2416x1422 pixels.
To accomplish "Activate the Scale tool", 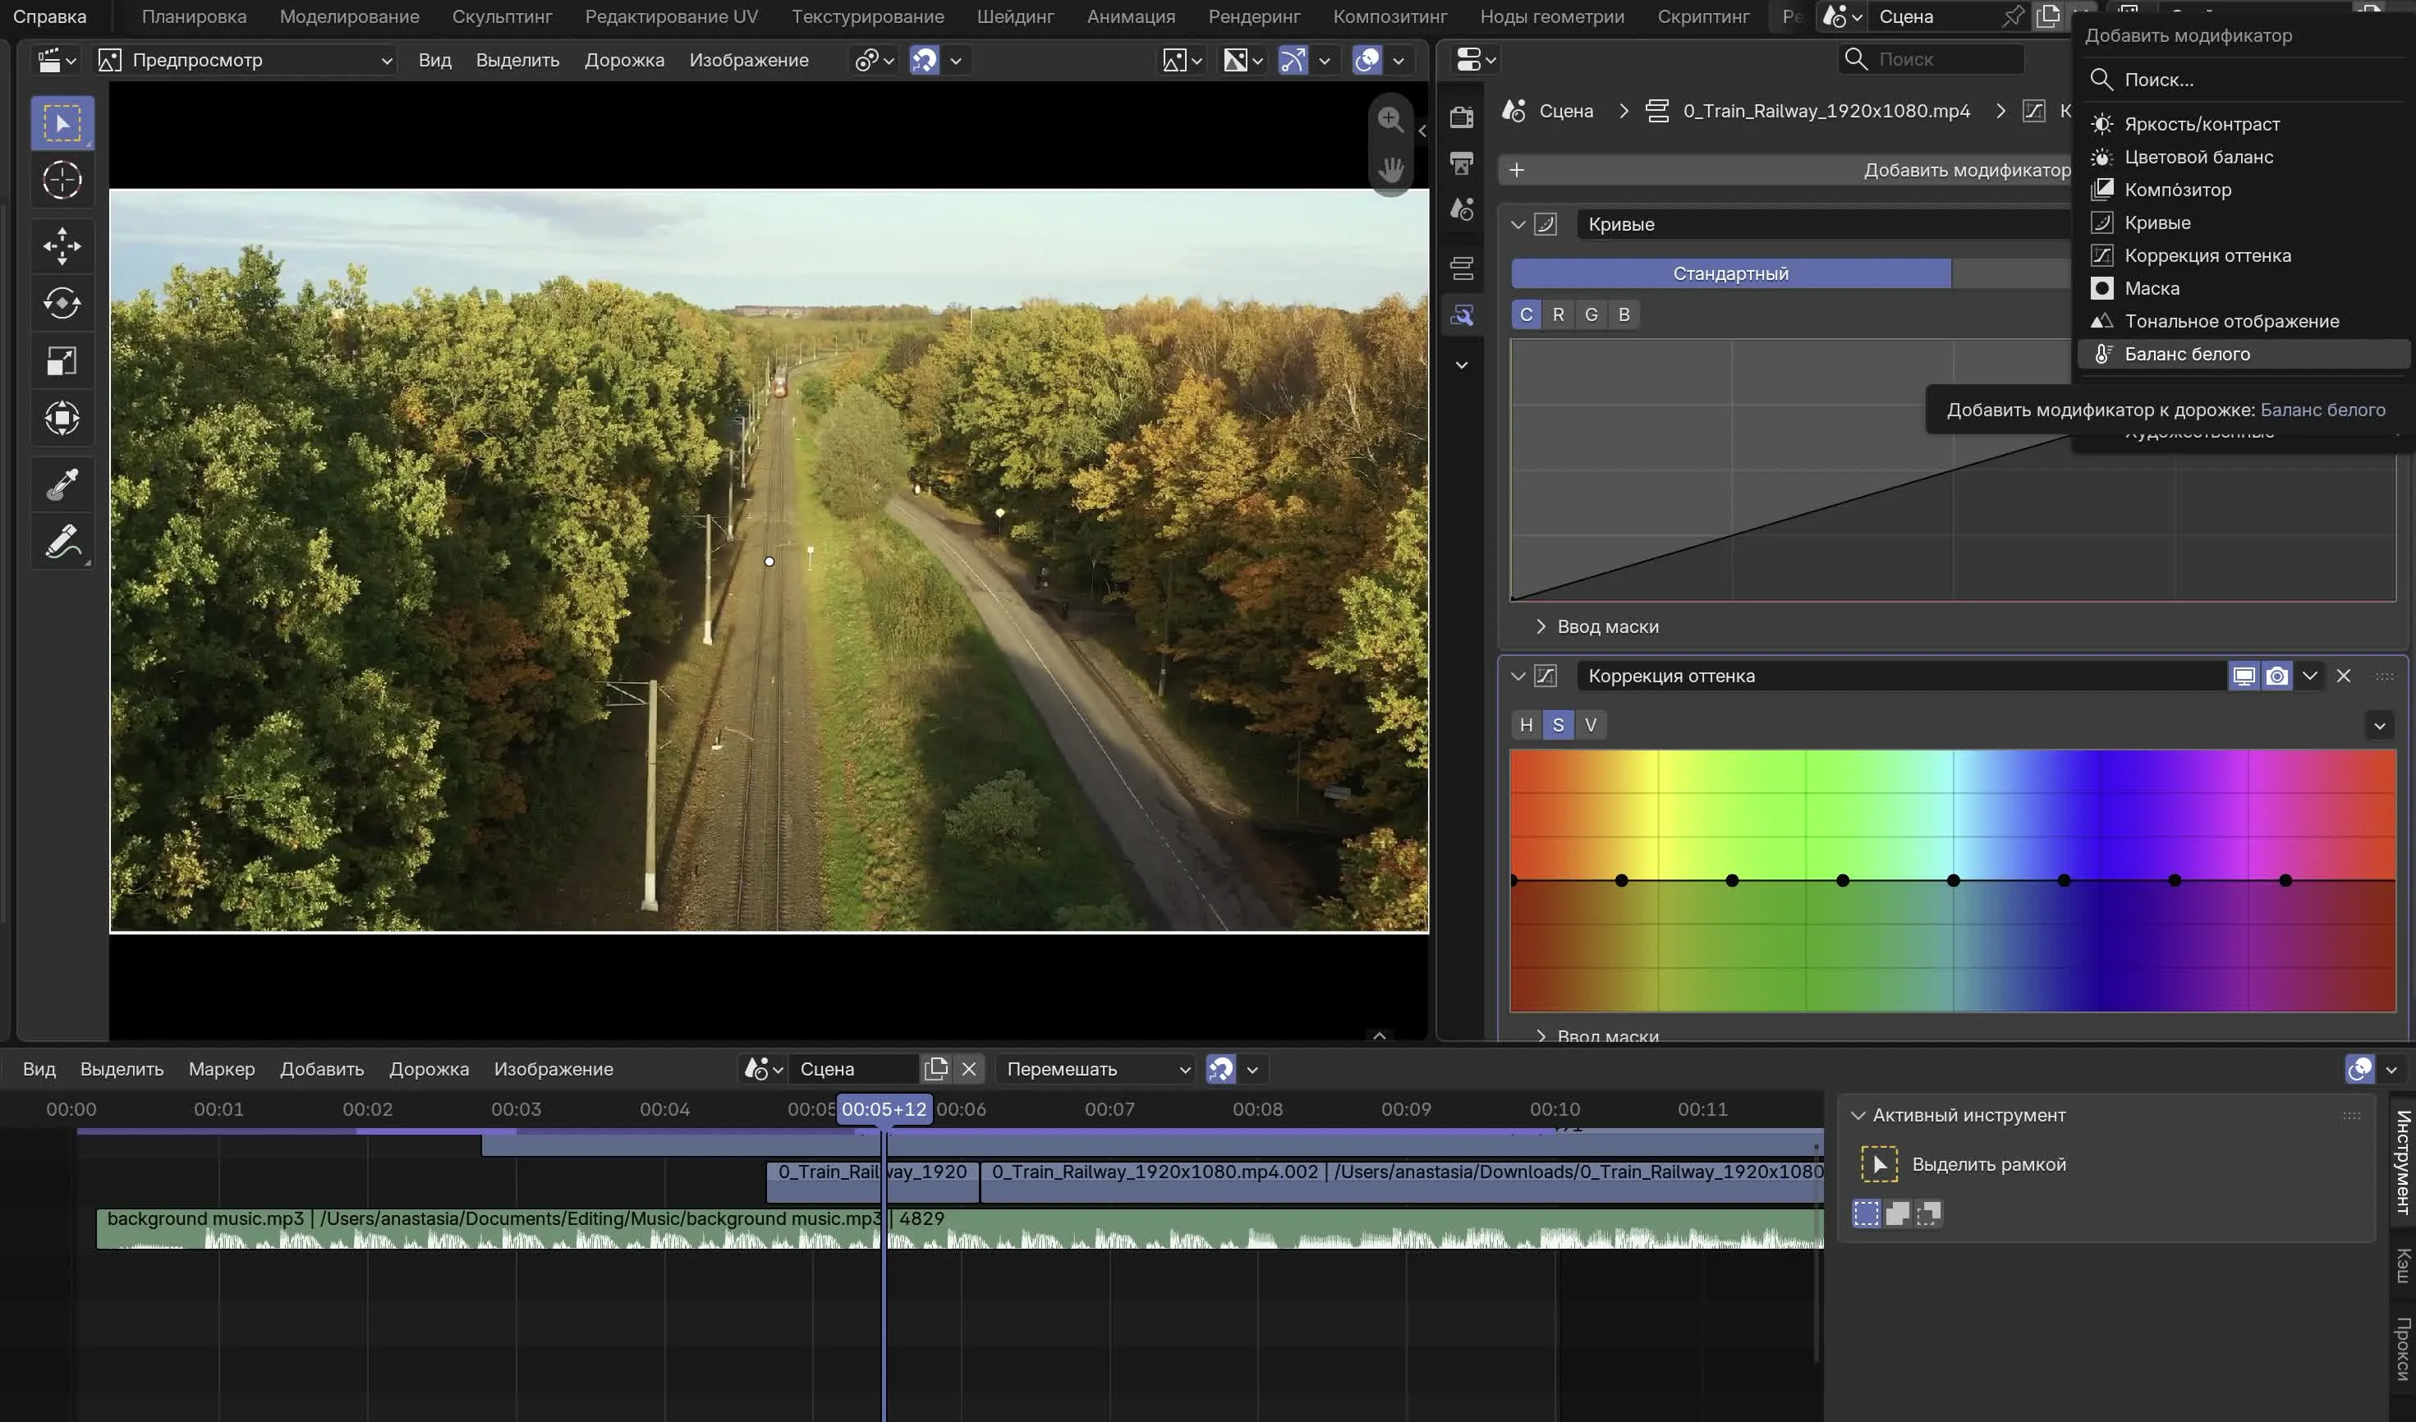I will pos(62,361).
